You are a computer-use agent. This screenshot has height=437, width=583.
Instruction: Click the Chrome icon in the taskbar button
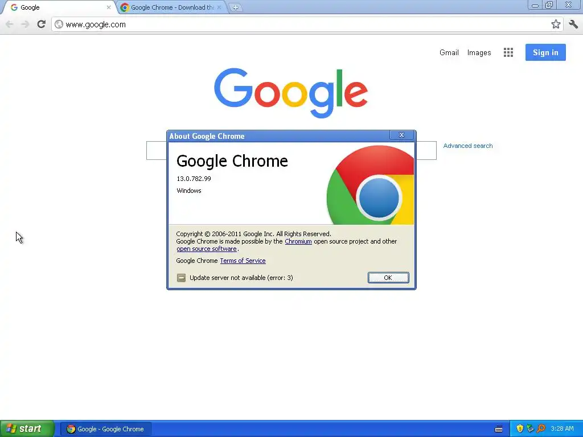point(71,429)
